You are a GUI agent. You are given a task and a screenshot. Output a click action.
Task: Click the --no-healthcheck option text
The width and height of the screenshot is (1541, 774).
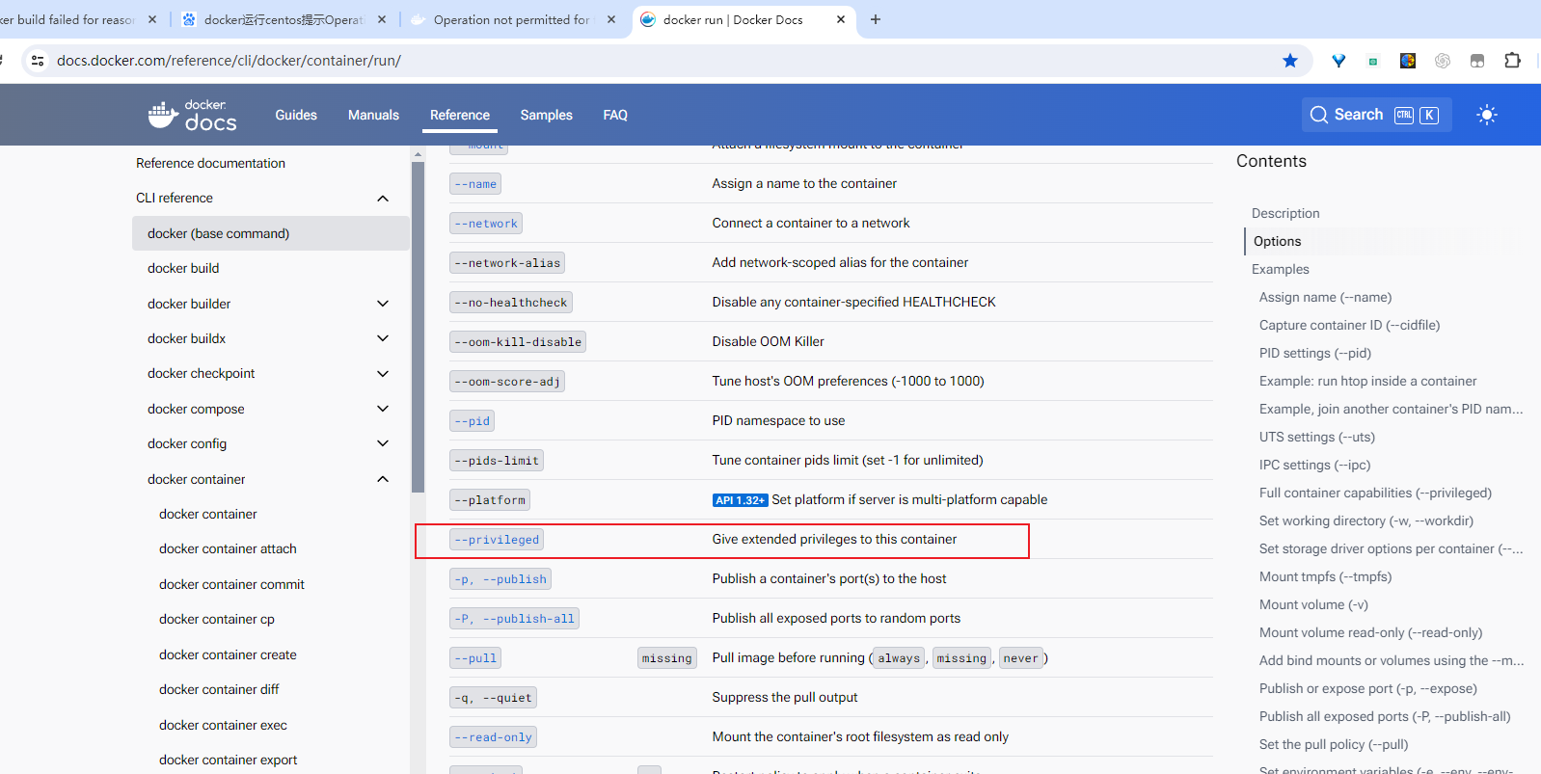[511, 303]
